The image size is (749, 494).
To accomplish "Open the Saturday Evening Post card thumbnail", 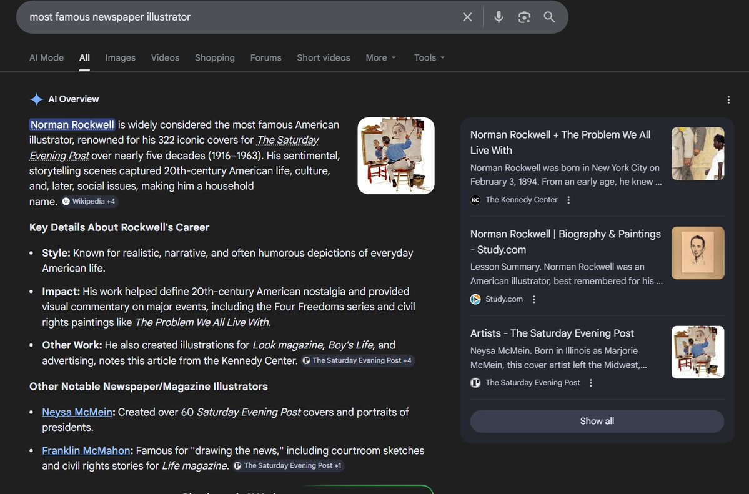I will [x=698, y=352].
